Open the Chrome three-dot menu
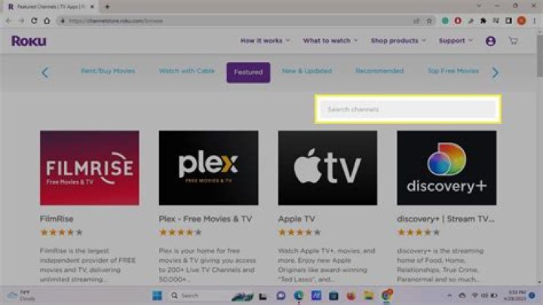Viewport: 543px width, 305px height. (535, 21)
